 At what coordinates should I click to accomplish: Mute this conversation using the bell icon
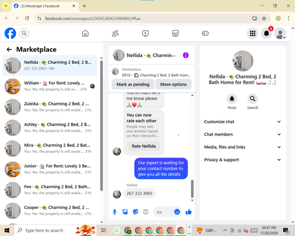[232, 99]
